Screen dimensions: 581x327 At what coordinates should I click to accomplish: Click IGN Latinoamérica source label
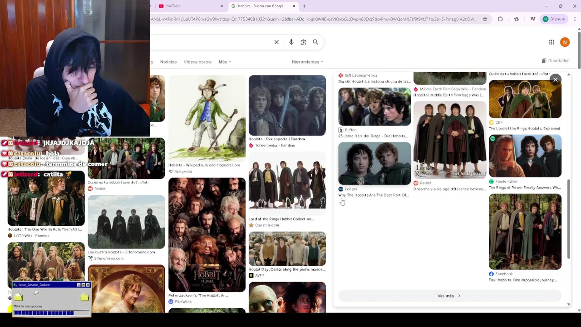pyautogui.click(x=361, y=75)
